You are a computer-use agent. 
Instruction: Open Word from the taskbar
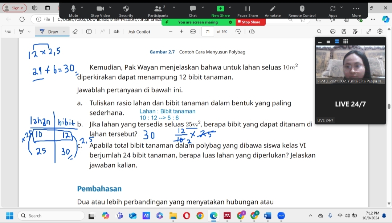[x=268, y=215]
